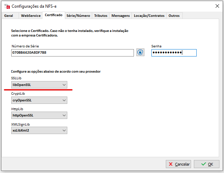
Task: Focus the Senha password field
Action: coord(174,53)
